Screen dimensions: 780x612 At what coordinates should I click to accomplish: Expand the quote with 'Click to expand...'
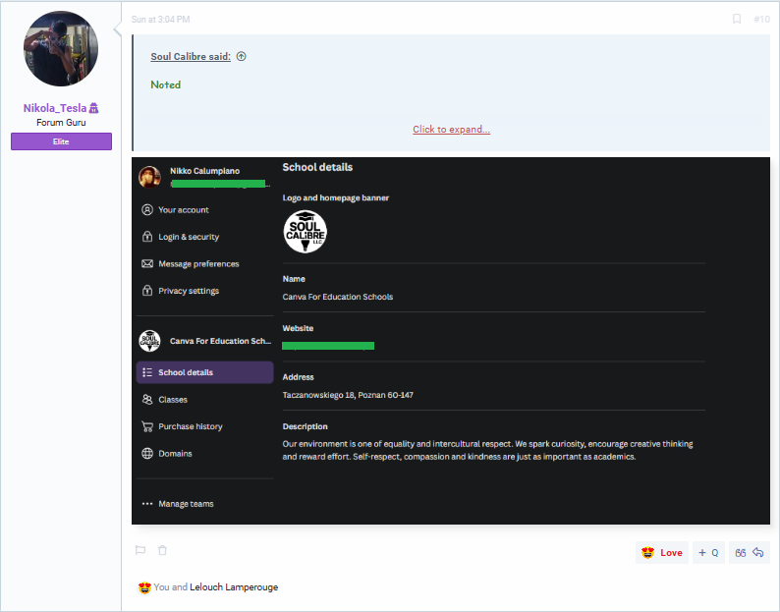click(x=451, y=130)
